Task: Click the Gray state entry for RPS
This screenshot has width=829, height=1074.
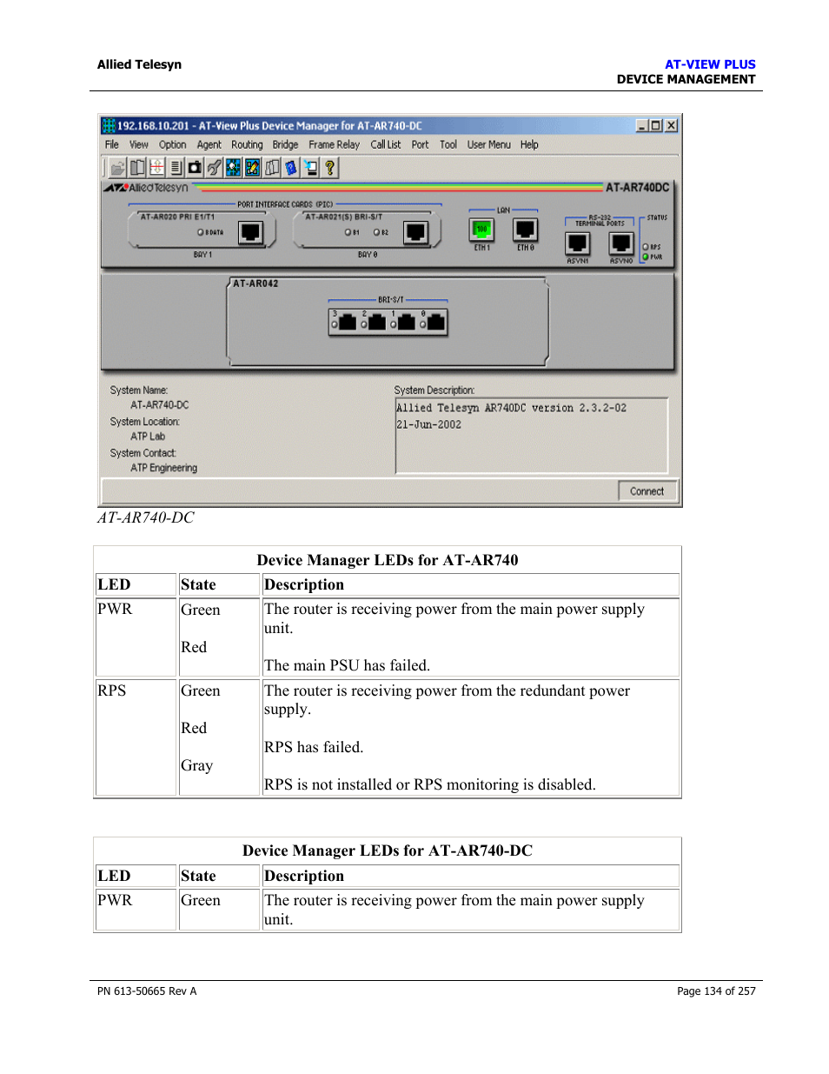Action: (x=197, y=765)
